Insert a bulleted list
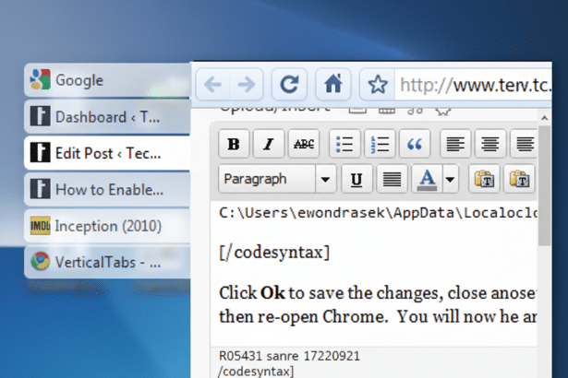 pos(344,144)
